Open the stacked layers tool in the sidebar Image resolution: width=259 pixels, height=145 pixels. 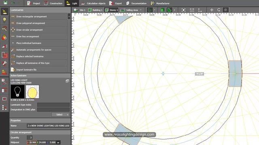(4, 72)
